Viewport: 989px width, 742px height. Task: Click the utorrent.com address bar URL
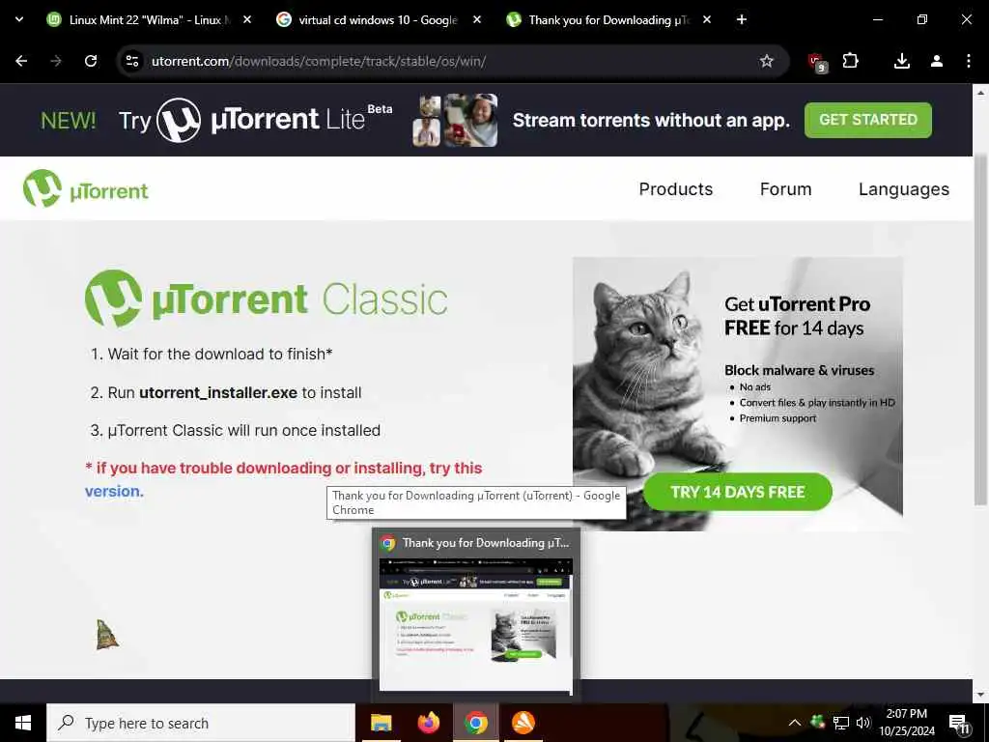coord(319,61)
